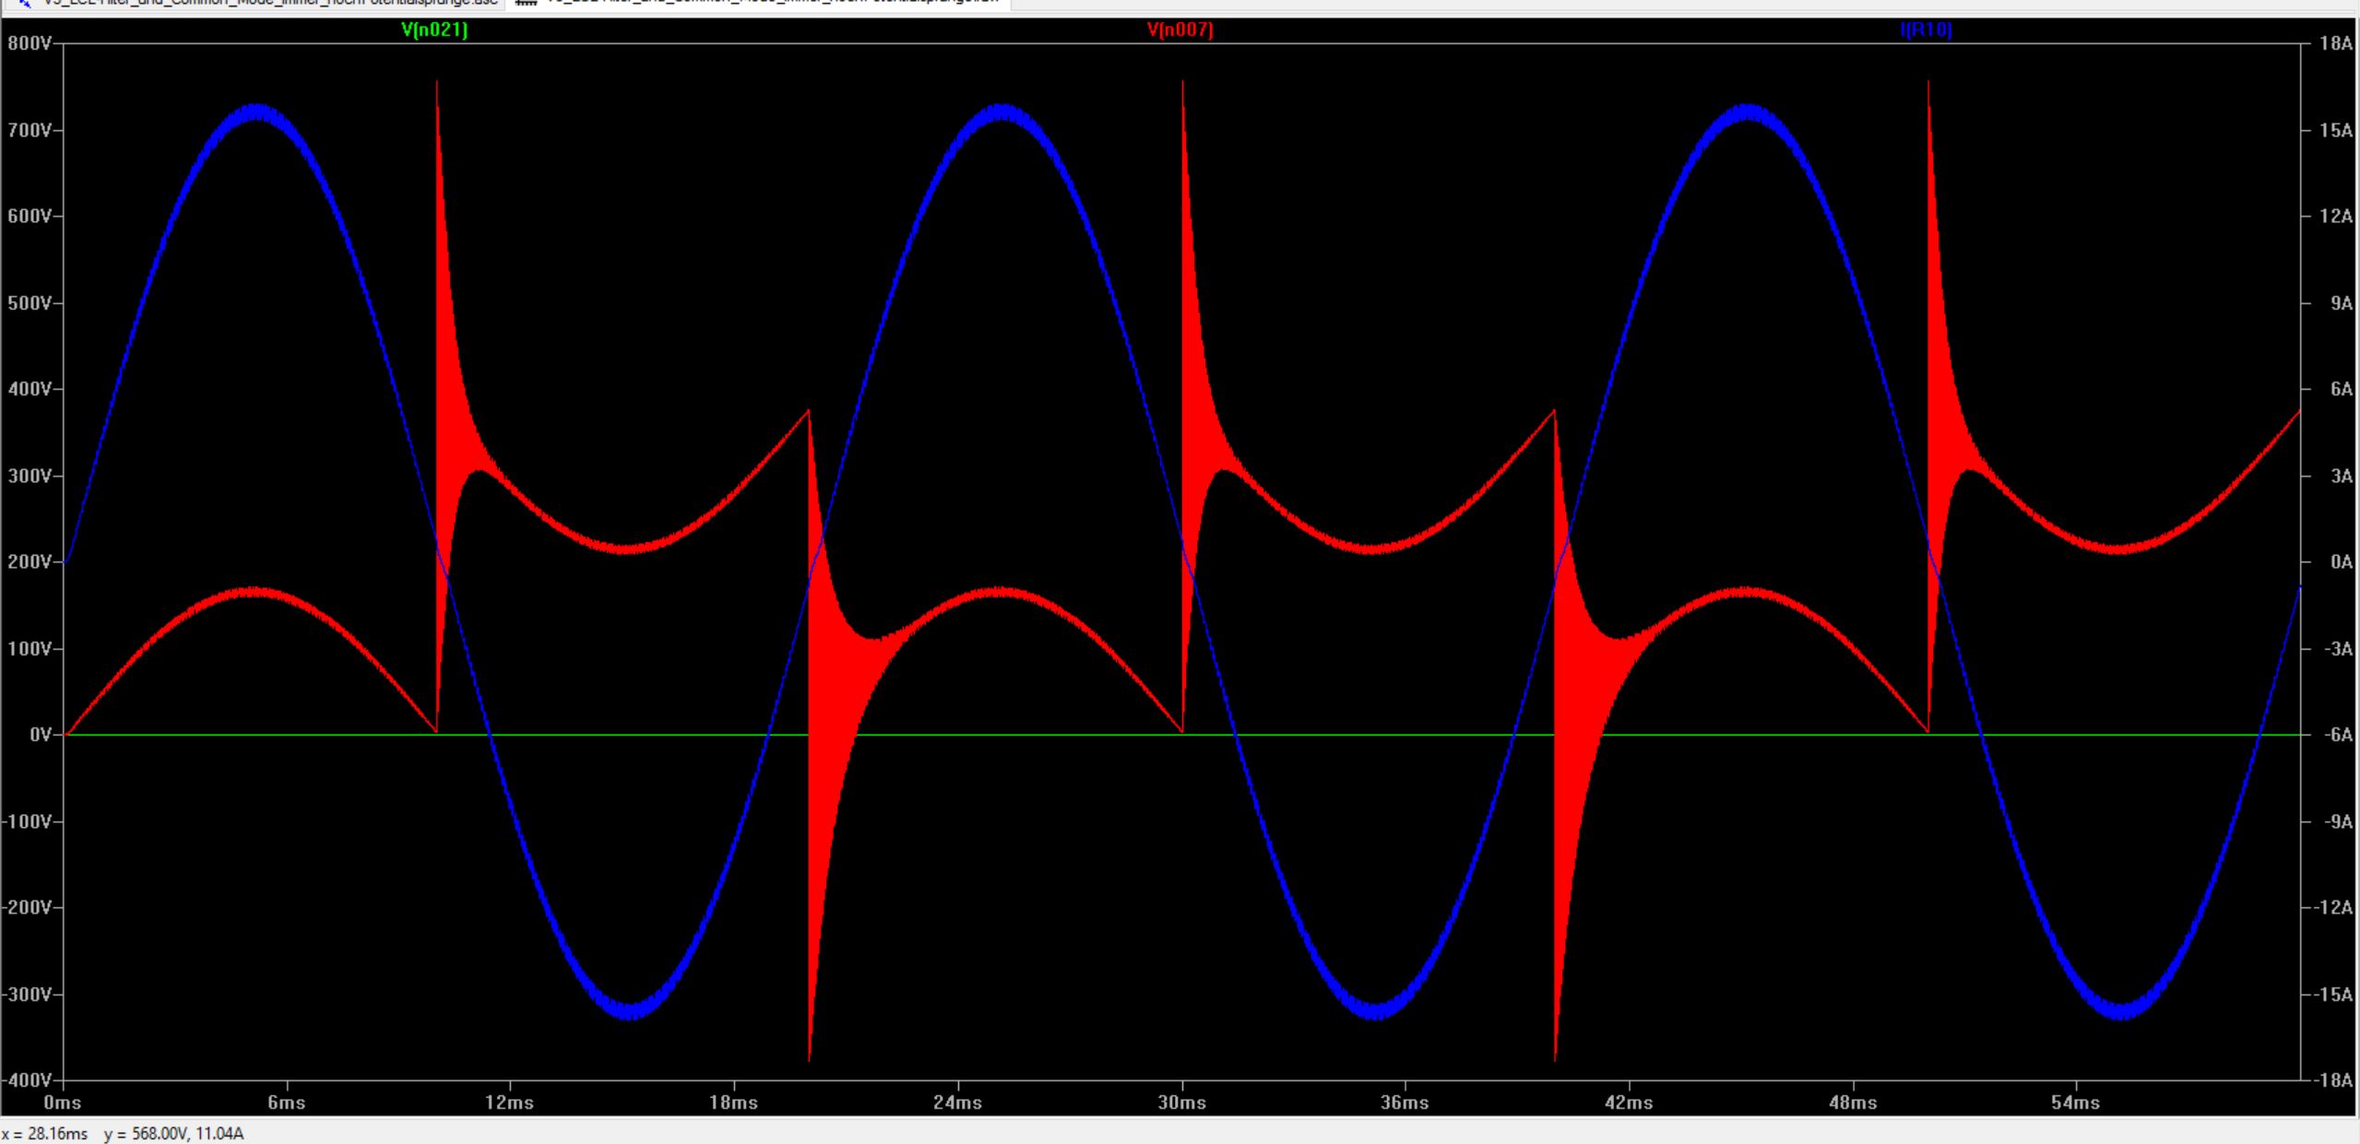This screenshot has width=2360, height=1144.
Task: Click the 0V tick on left axis
Action: point(42,735)
